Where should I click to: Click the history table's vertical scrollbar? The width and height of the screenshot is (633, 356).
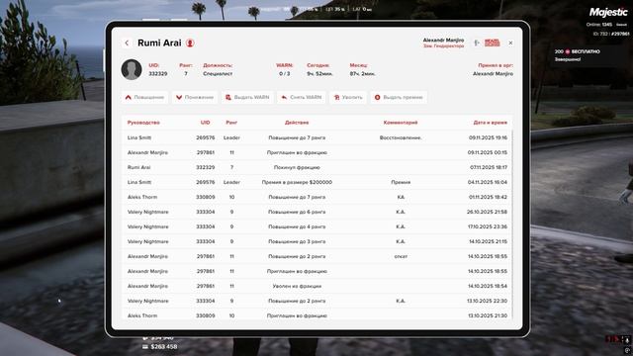click(x=512, y=224)
